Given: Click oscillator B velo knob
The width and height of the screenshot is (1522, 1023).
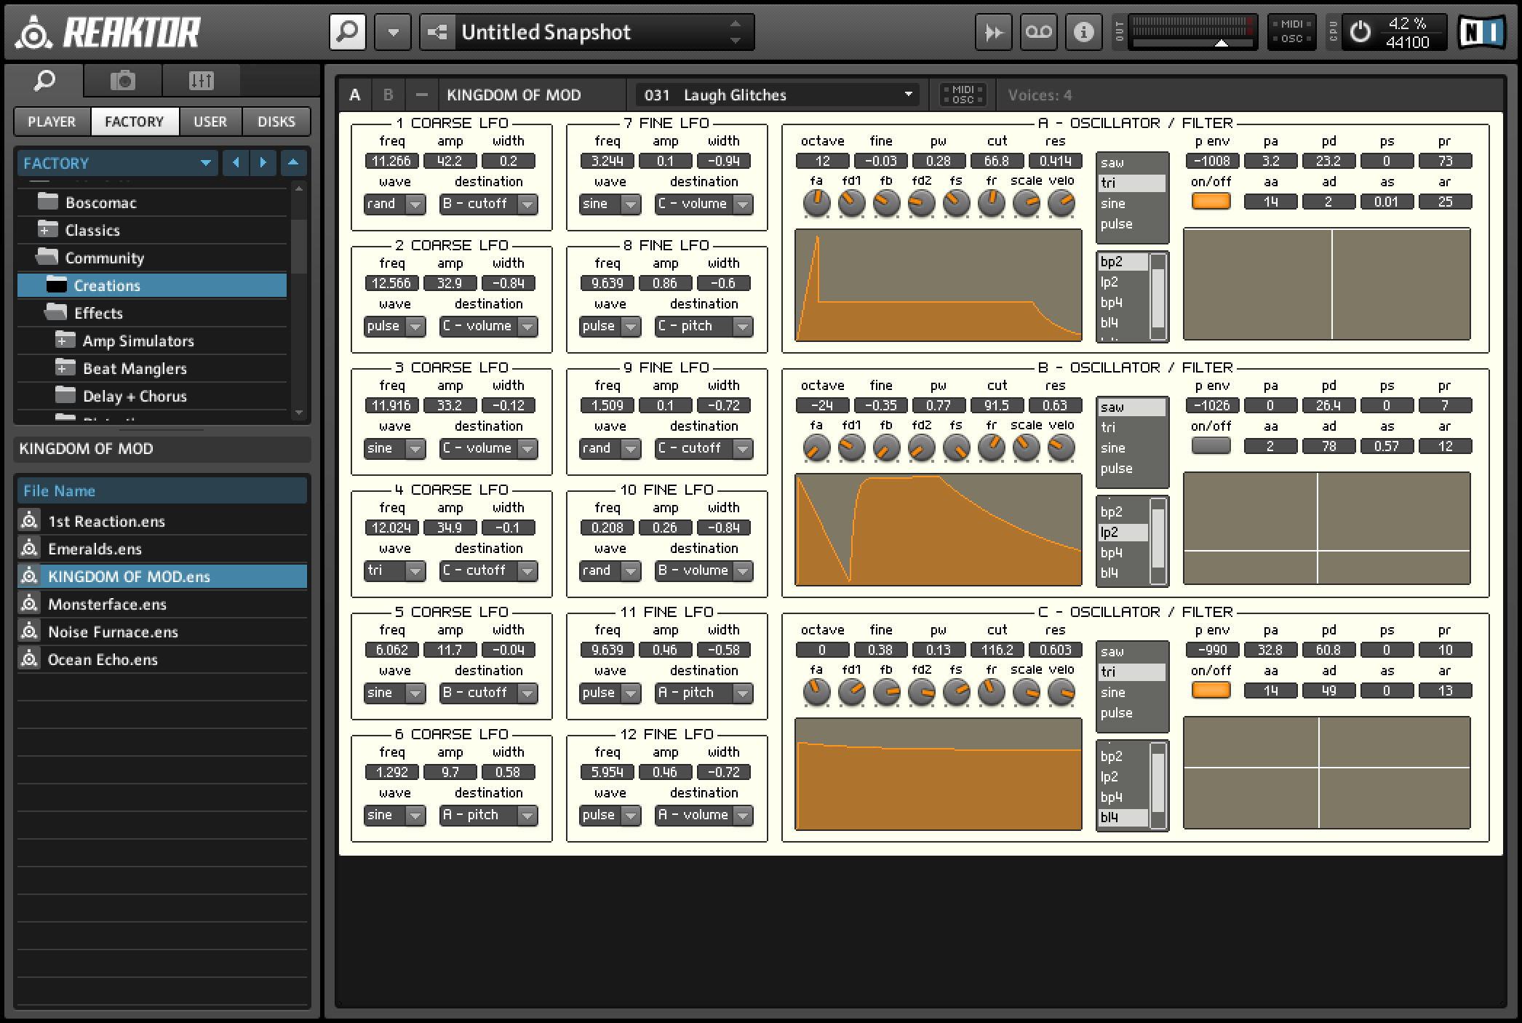Looking at the screenshot, I should pos(1061,448).
